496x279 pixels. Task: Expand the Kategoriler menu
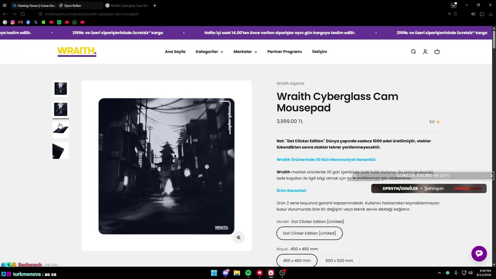[x=209, y=52]
